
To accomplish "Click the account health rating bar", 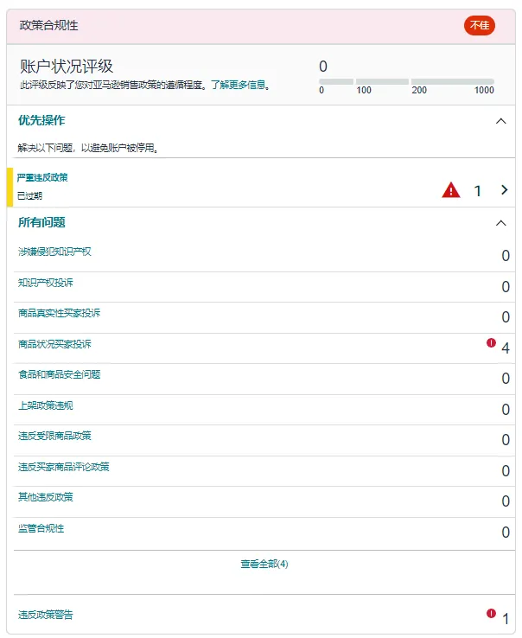I will 406,81.
